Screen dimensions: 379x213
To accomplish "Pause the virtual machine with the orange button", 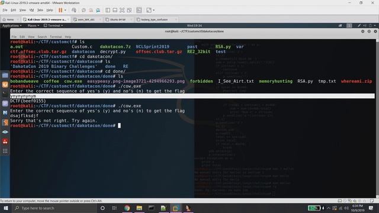I will [60, 10].
